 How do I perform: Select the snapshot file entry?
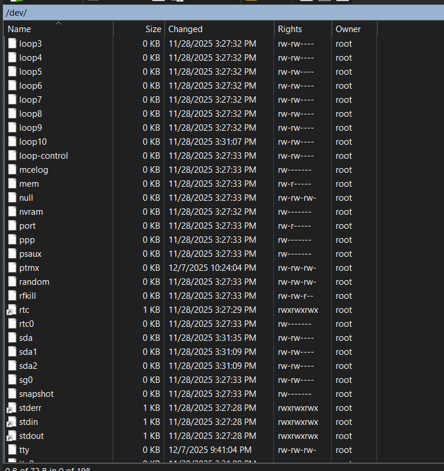tap(36, 394)
